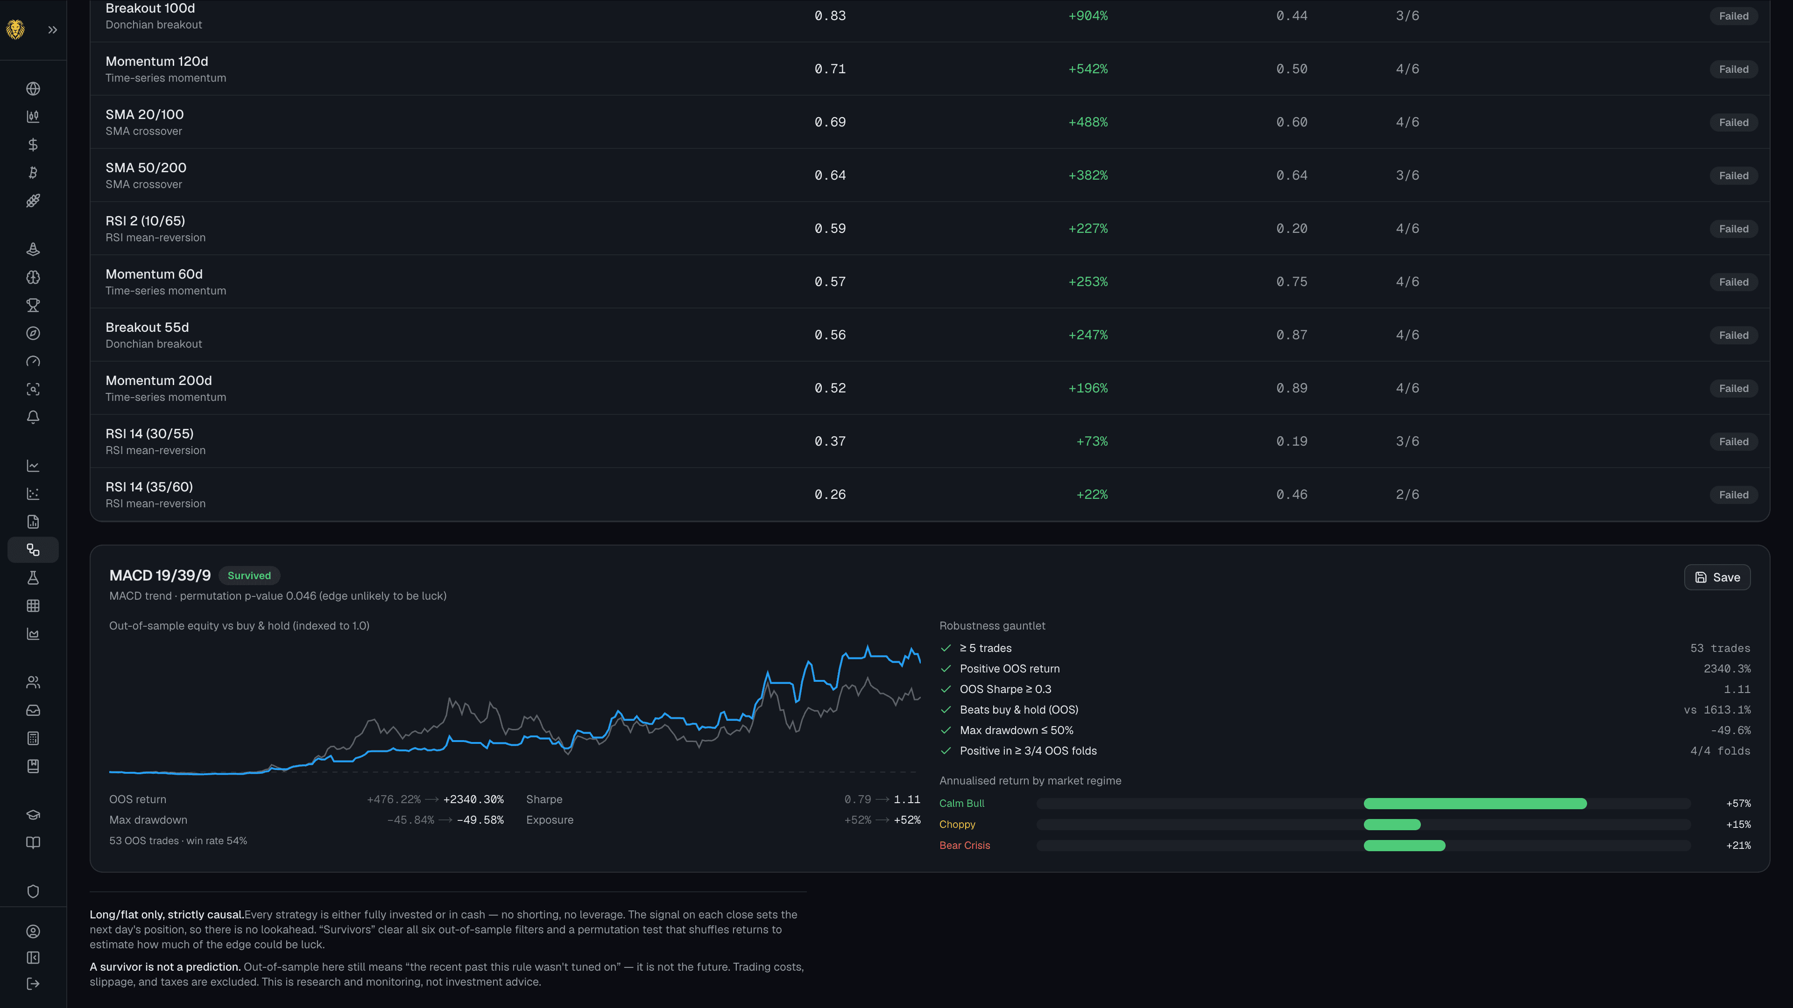Click the '≥ 5 trades' gauntlet check
Viewport: 1793px width, 1008px height.
1345,648
